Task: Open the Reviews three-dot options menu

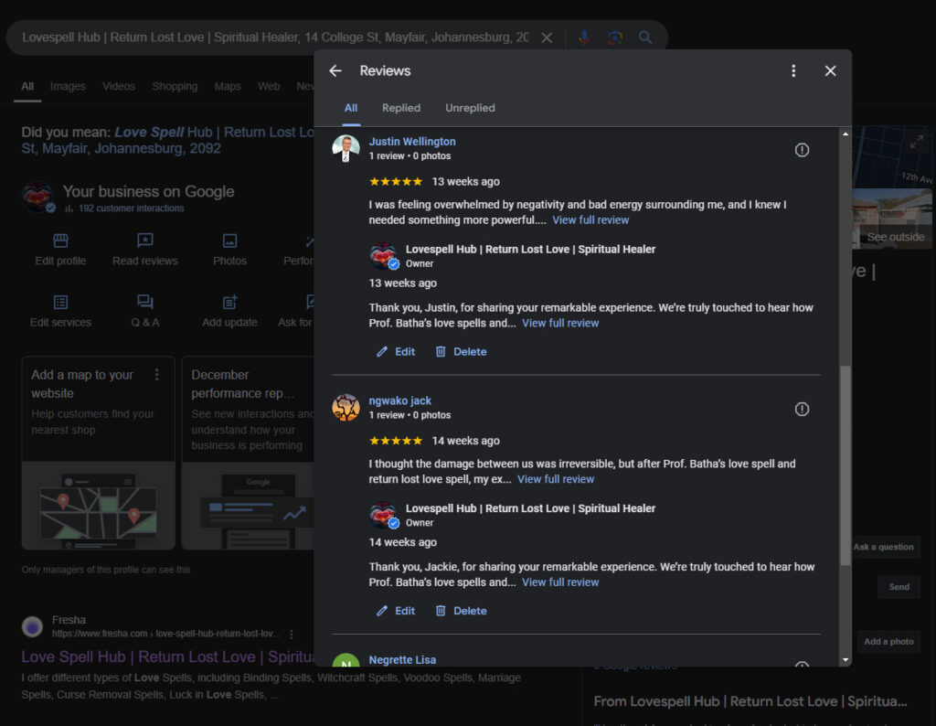Action: coord(793,71)
